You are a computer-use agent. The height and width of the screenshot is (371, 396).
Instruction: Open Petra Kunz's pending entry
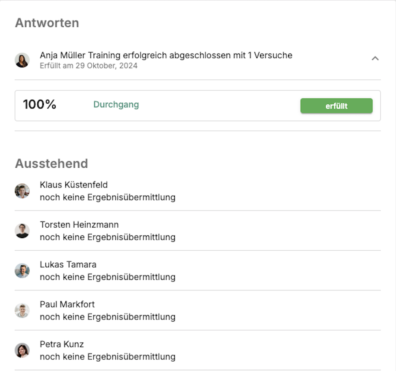tap(62, 344)
